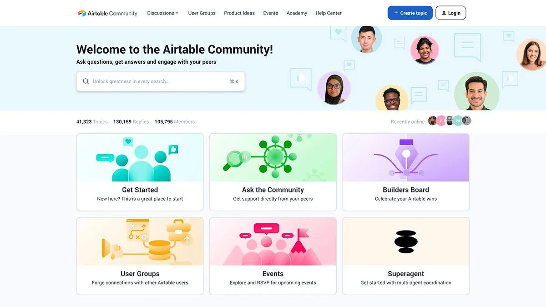The height and width of the screenshot is (307, 546).
Task: Expand the Discussions dropdown menu
Action: point(163,13)
